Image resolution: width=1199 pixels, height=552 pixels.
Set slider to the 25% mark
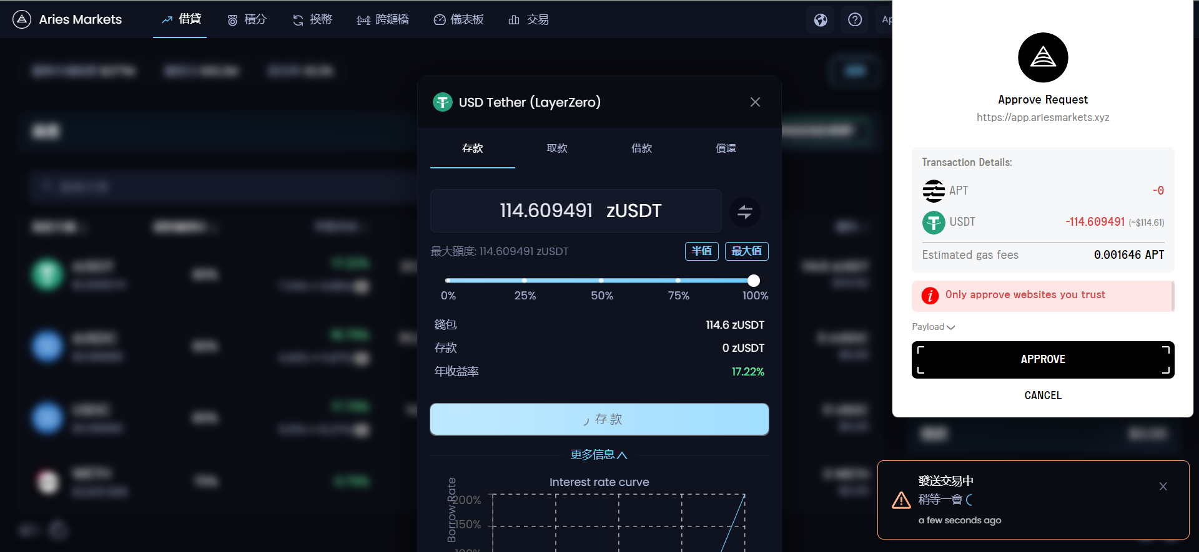tap(525, 281)
